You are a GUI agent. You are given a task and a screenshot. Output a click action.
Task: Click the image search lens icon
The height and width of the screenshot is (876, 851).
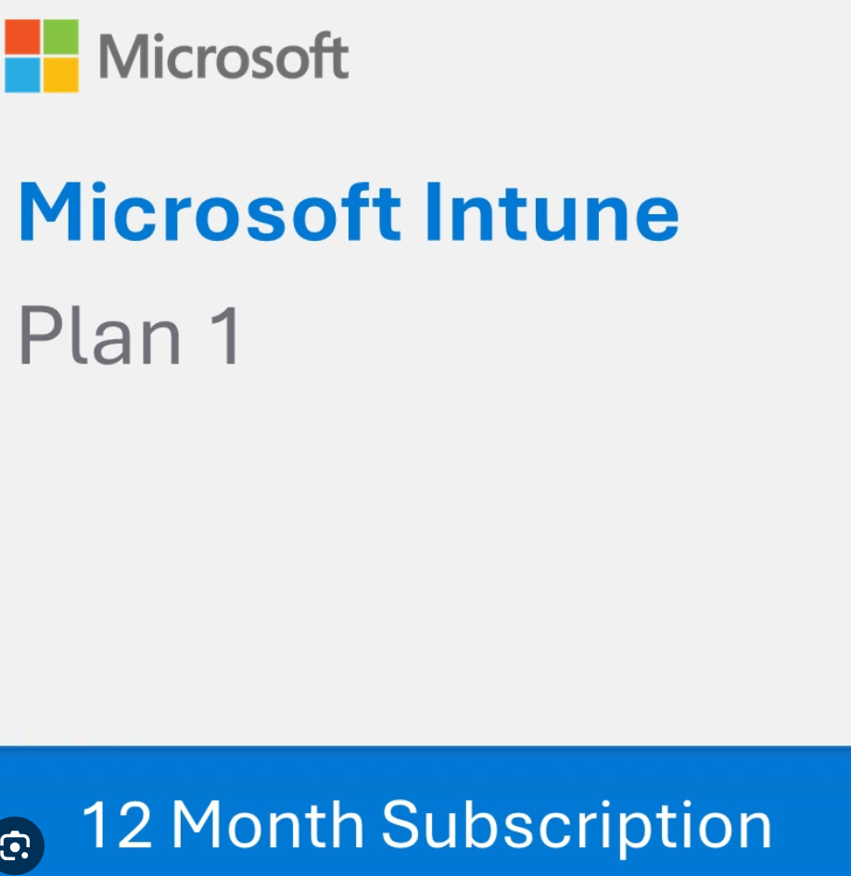[x=19, y=844]
